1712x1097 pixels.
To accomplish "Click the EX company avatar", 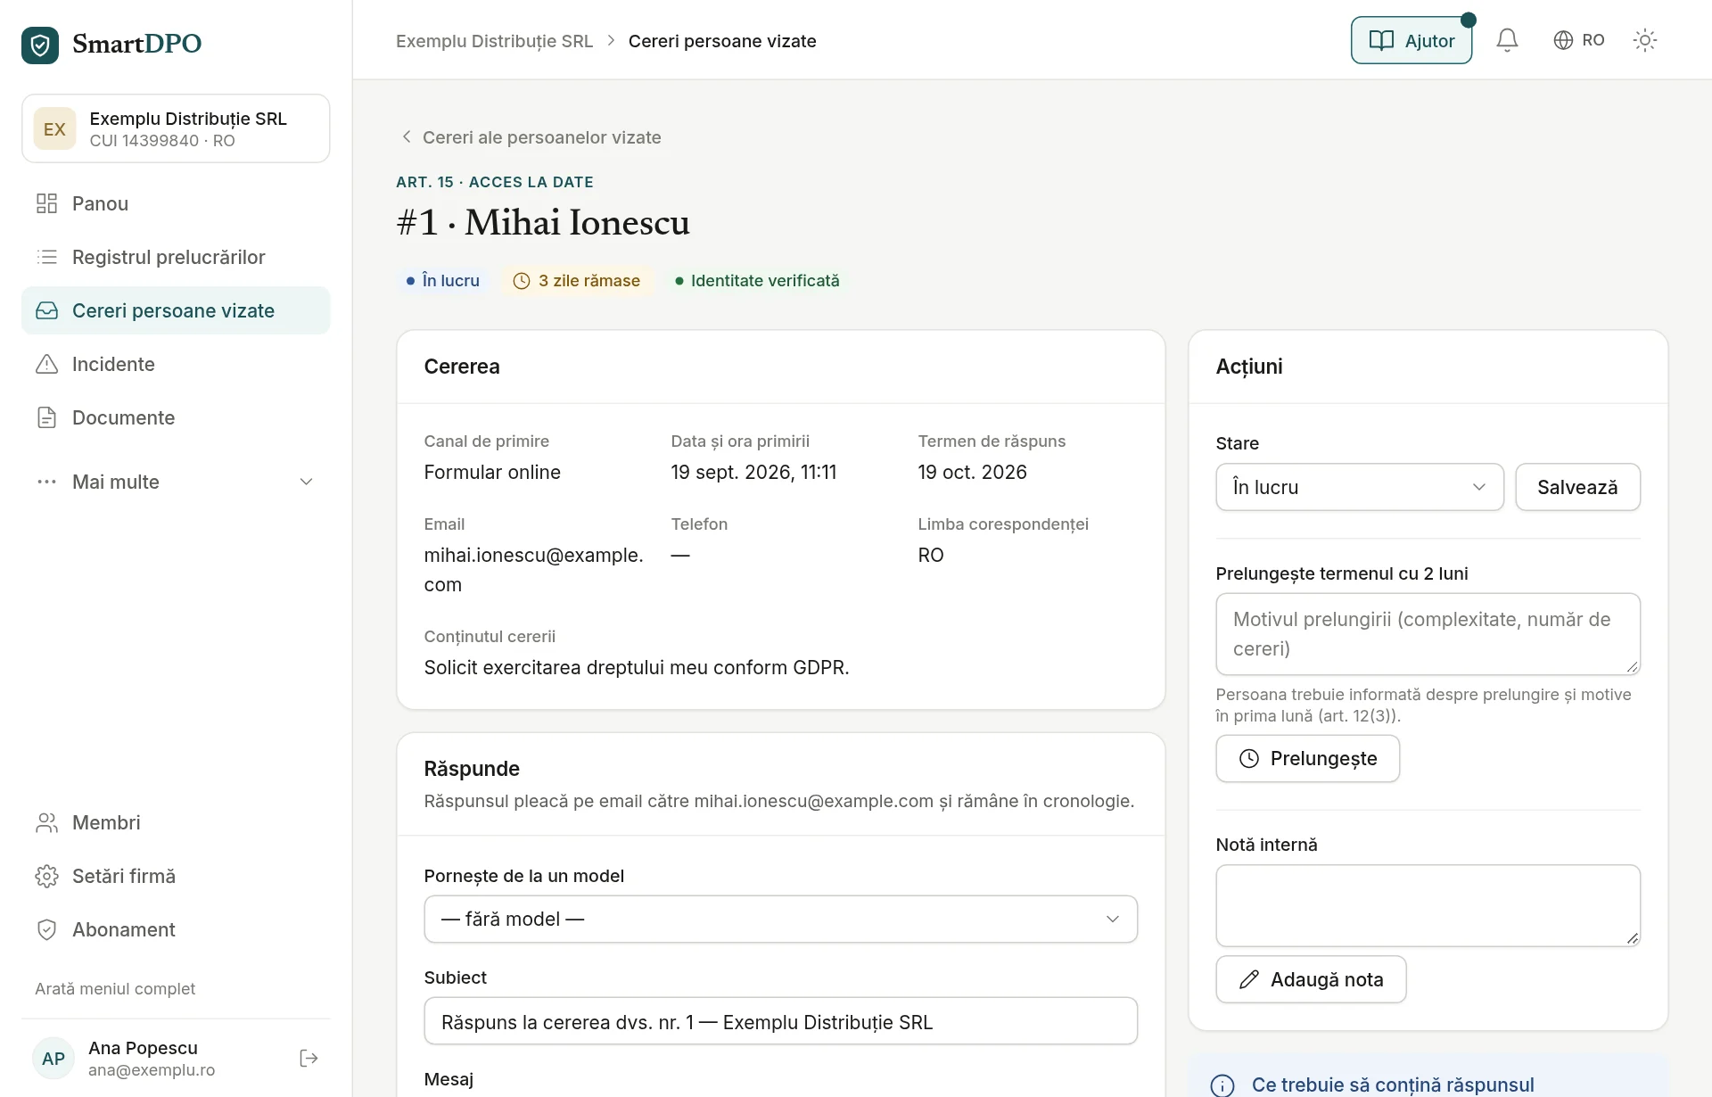I will pos(54,128).
